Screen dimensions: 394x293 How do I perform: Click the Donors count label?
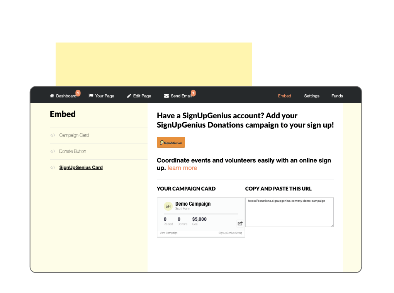click(x=182, y=224)
